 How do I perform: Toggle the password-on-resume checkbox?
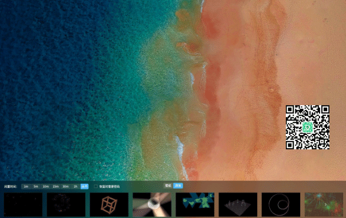[96, 186]
